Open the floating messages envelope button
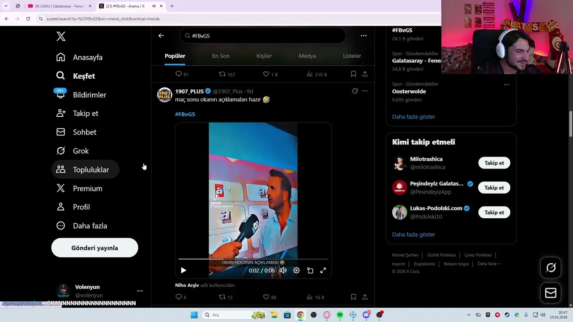The height and width of the screenshot is (322, 573). (551, 293)
